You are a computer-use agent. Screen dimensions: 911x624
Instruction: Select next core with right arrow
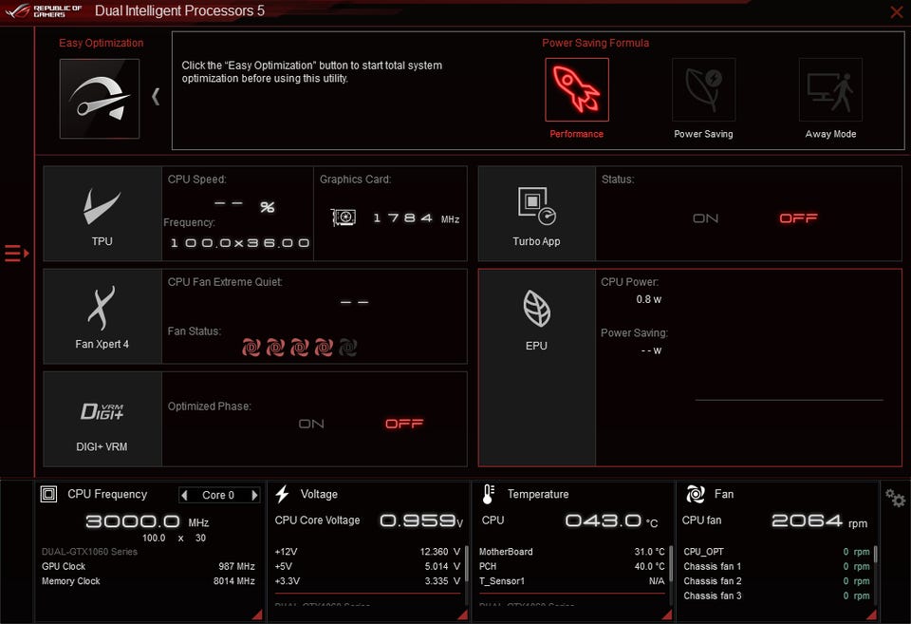coord(254,495)
